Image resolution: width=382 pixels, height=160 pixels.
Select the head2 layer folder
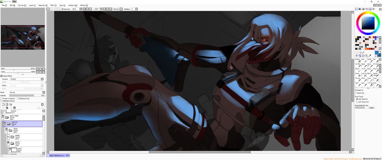point(25,137)
